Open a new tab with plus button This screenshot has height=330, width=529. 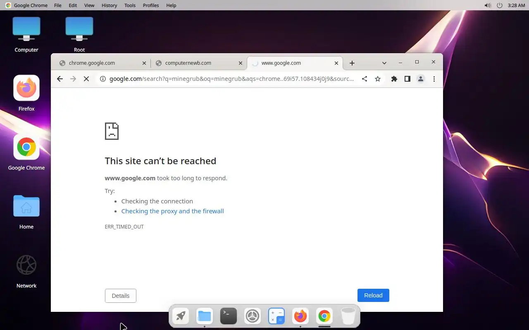[352, 63]
